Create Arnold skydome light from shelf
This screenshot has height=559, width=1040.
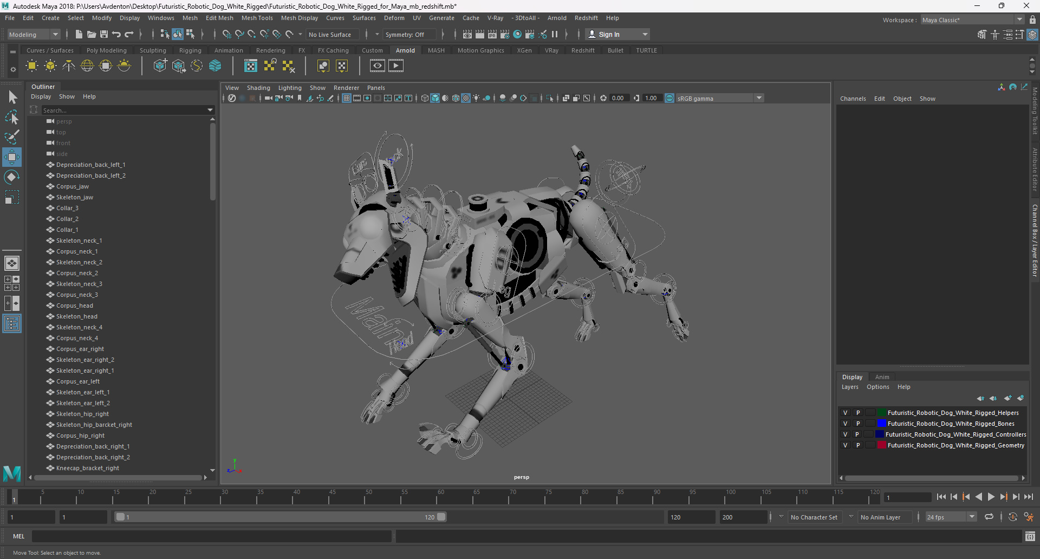coord(87,66)
